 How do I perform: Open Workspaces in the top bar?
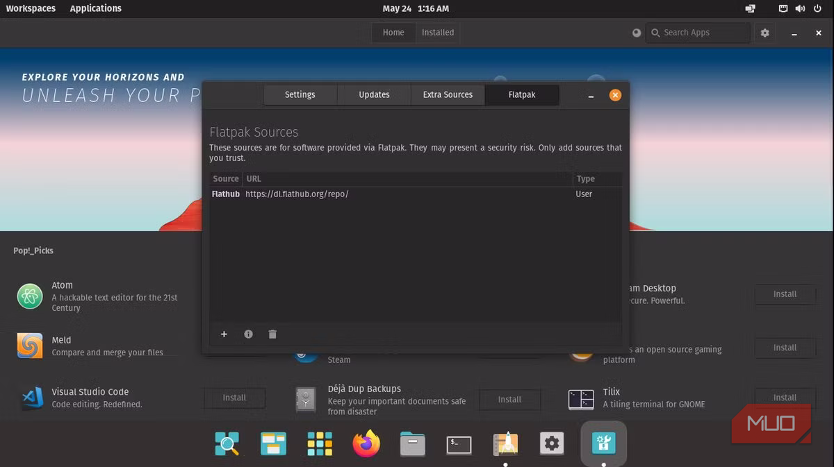click(x=31, y=8)
